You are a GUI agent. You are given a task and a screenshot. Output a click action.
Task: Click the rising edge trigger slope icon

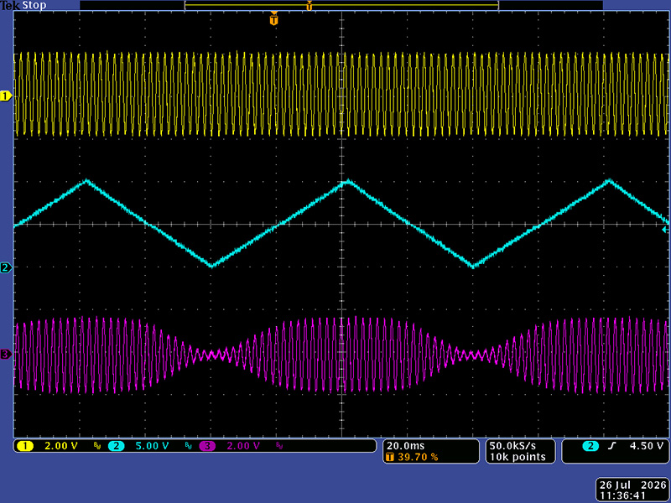coord(612,446)
